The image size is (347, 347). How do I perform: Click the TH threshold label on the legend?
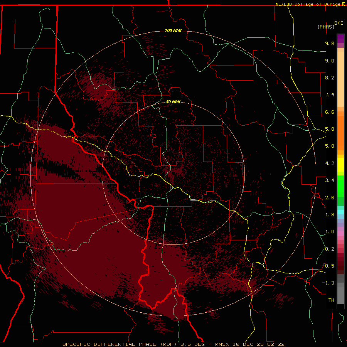point(331,300)
